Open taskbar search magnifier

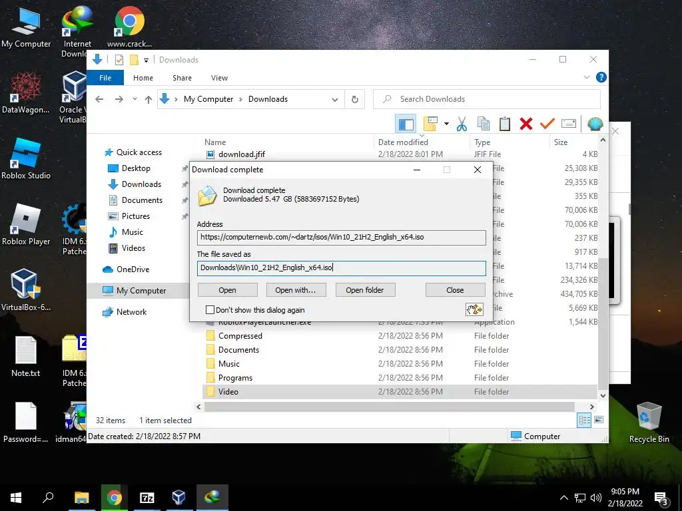48,497
